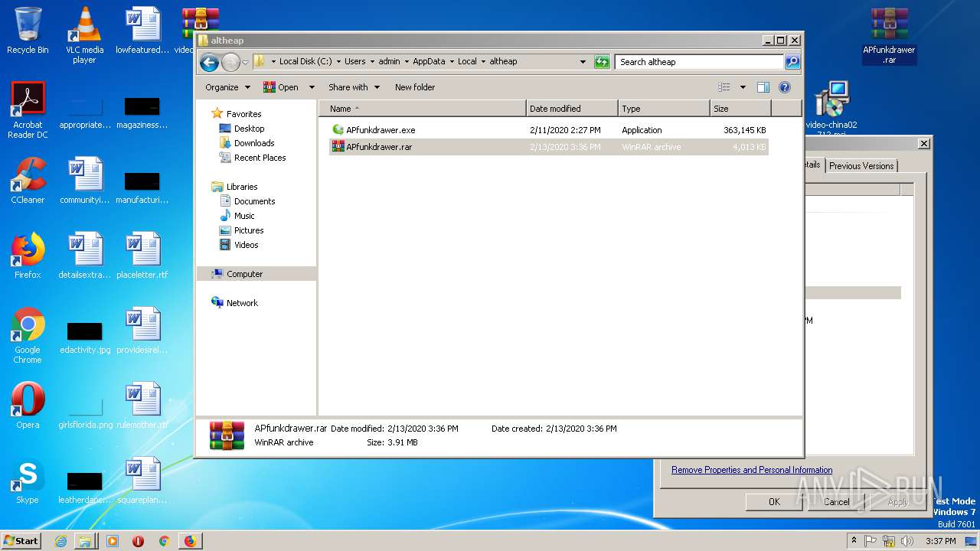Viewport: 980px width, 551px height.
Task: Click Windows Explorer taskbar button
Action: [85, 541]
